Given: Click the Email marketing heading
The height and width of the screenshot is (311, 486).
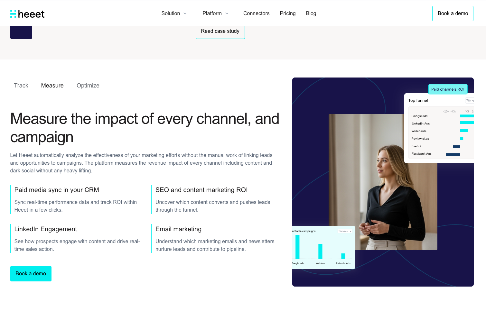Looking at the screenshot, I should (178, 229).
